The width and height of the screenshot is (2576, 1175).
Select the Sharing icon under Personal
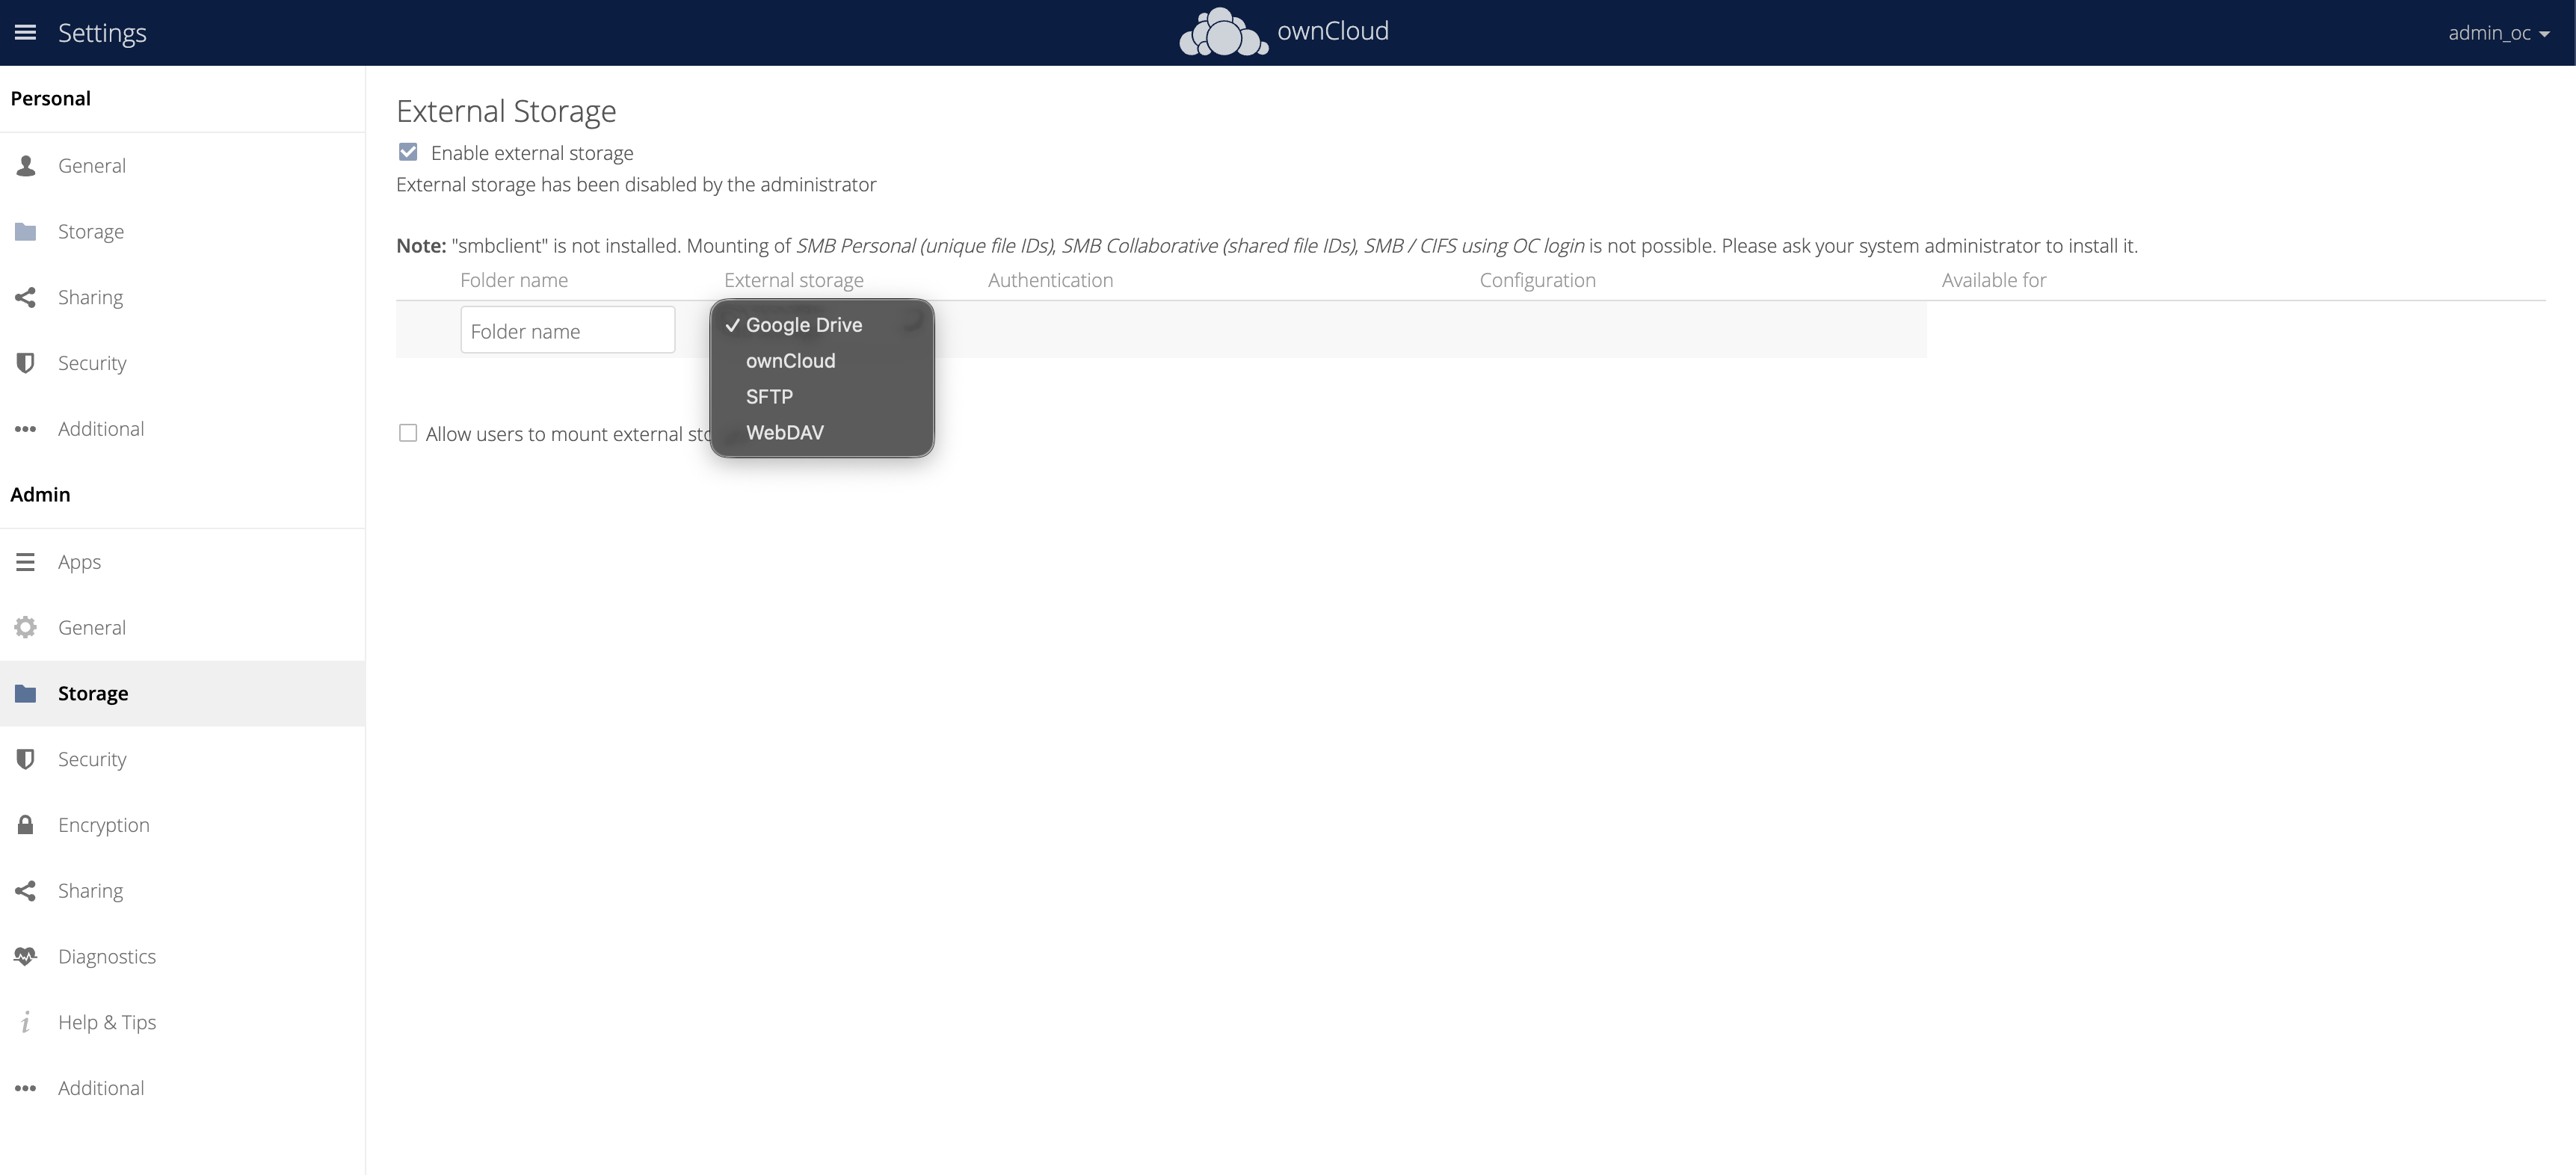(25, 297)
